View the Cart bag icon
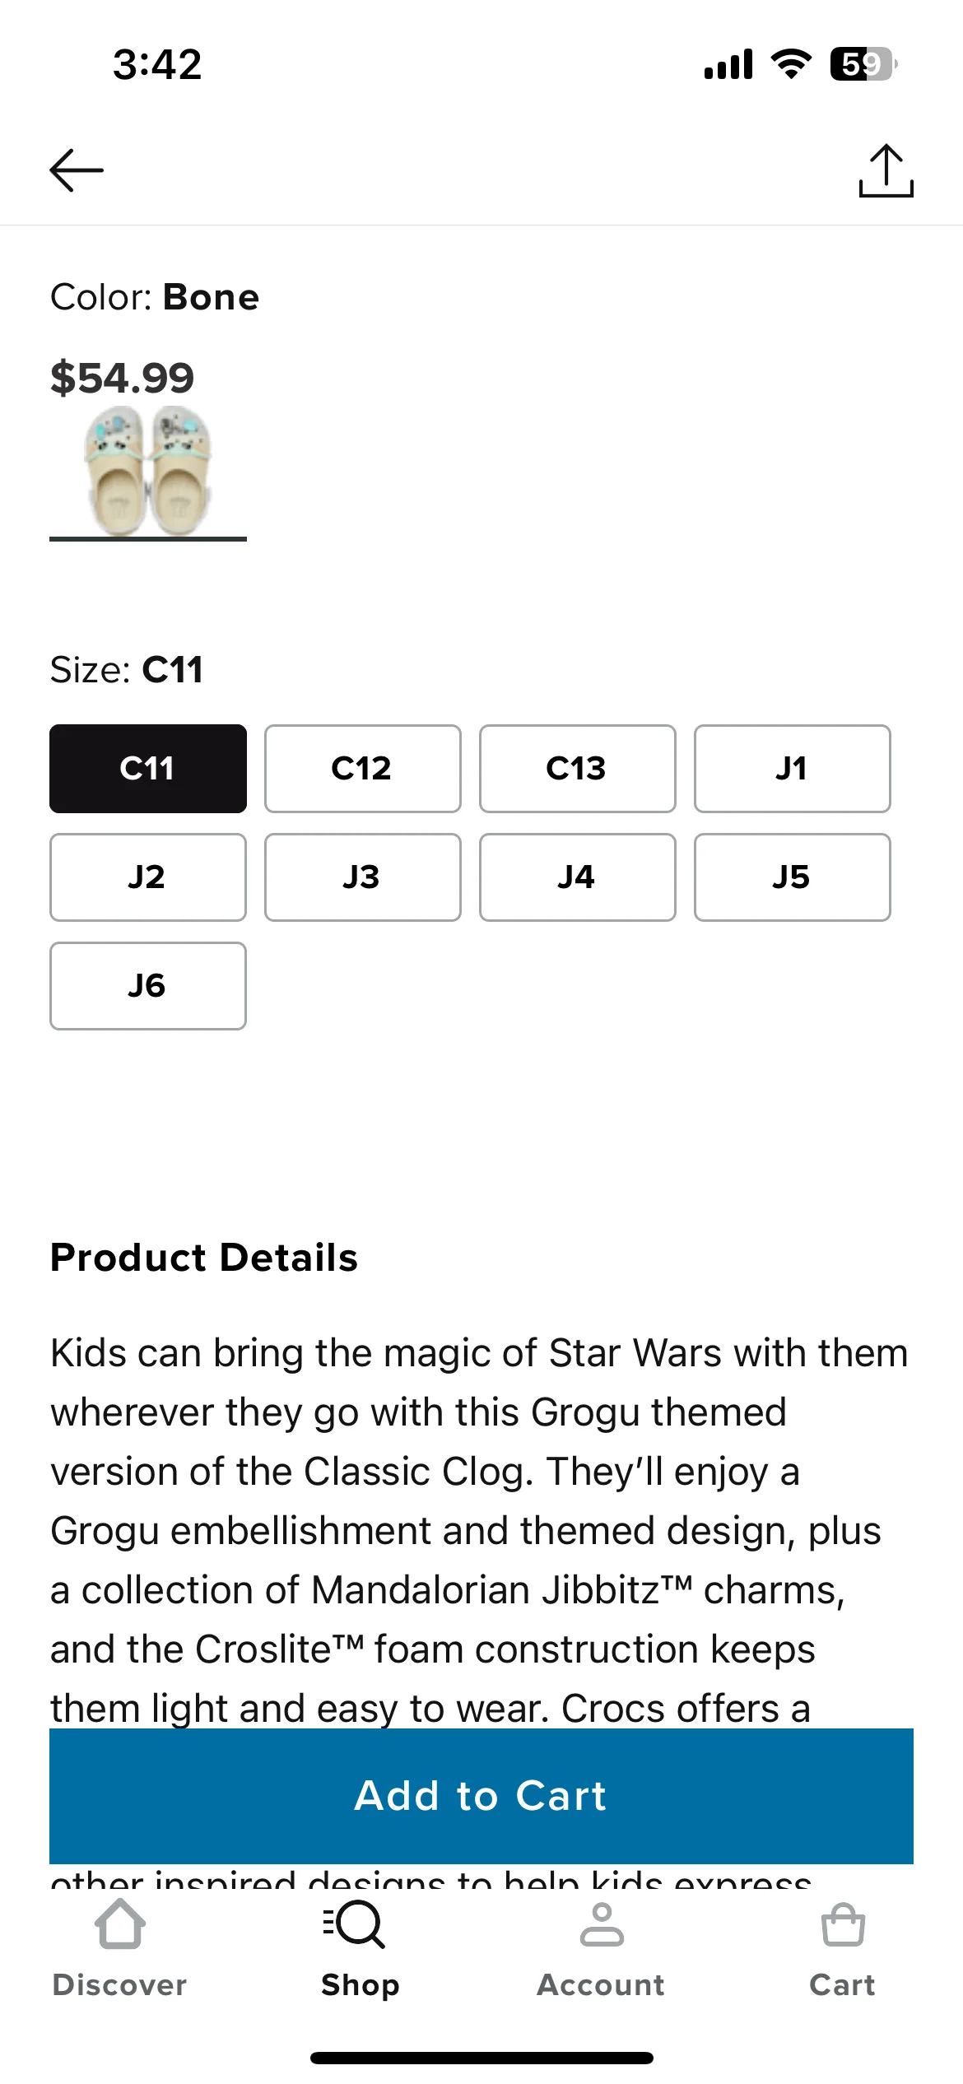This screenshot has height=2084, width=963. pos(843,1924)
